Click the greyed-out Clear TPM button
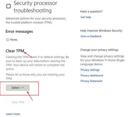Viewport: 131px width, 117px height. [x=18, y=102]
